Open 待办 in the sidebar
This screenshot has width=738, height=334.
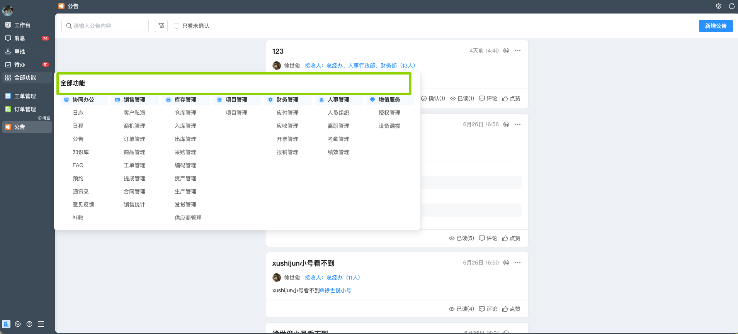tap(27, 64)
